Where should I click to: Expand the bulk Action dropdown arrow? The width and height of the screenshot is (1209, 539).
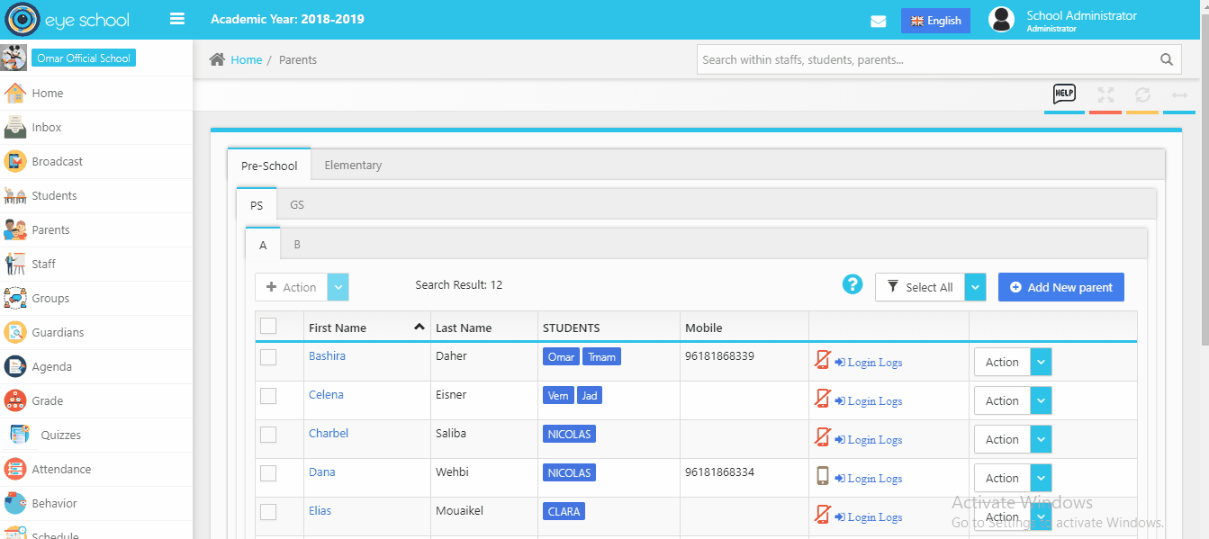tap(338, 287)
